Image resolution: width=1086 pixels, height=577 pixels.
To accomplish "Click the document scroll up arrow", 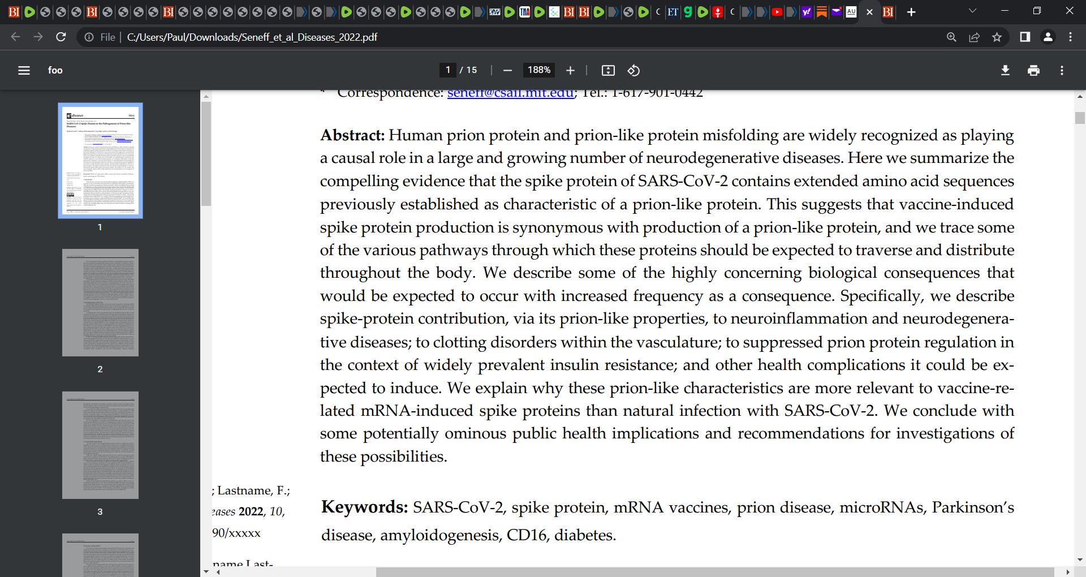I will [1080, 96].
